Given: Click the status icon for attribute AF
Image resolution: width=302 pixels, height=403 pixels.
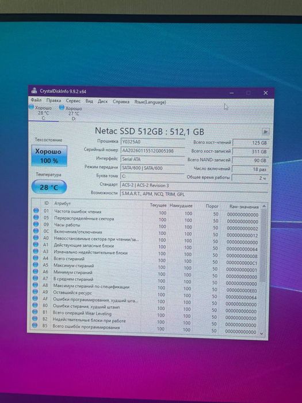Looking at the screenshot, I should pyautogui.click(x=35, y=298).
